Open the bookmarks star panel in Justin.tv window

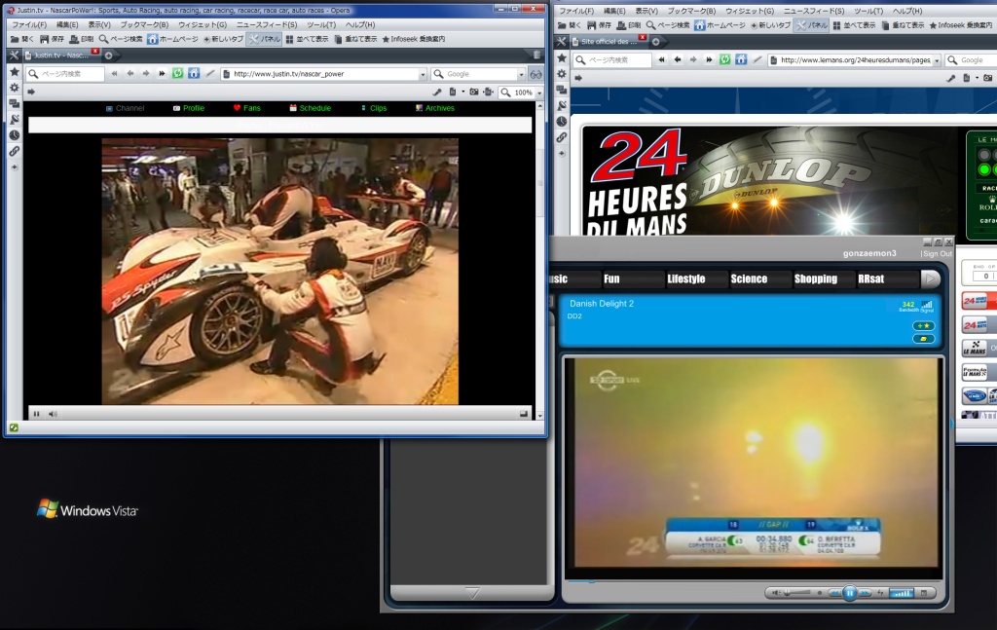click(x=14, y=72)
